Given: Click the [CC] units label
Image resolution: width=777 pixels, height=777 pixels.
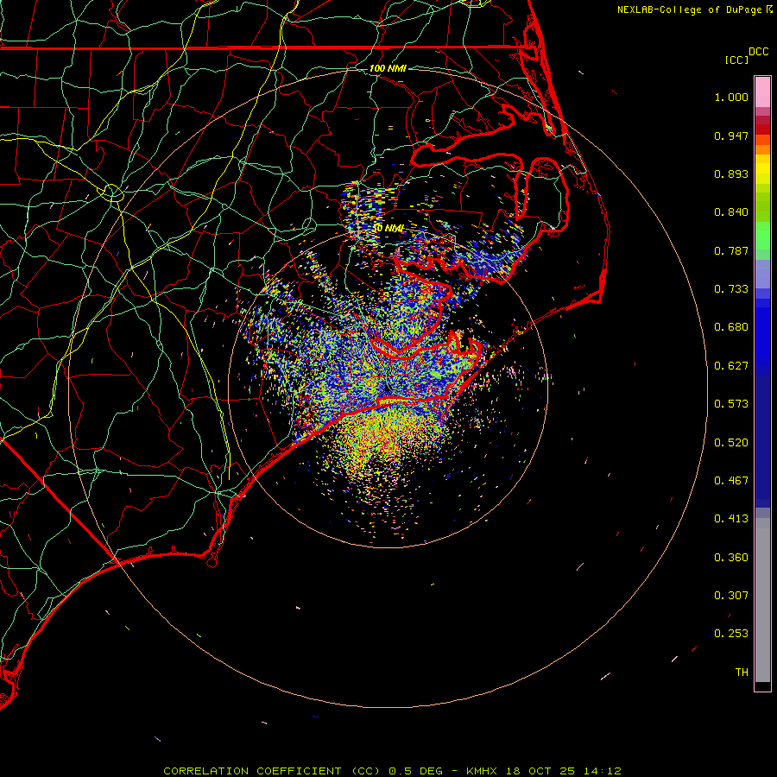Looking at the screenshot, I should 736,60.
